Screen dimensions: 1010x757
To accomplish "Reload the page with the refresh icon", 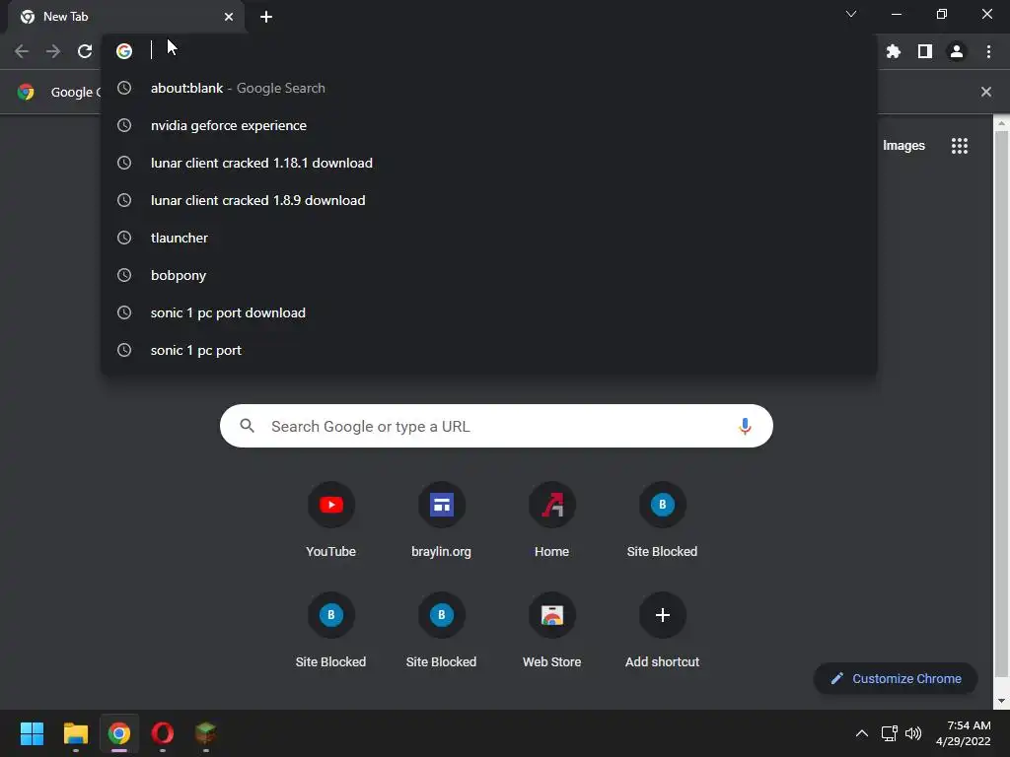I will tap(85, 51).
